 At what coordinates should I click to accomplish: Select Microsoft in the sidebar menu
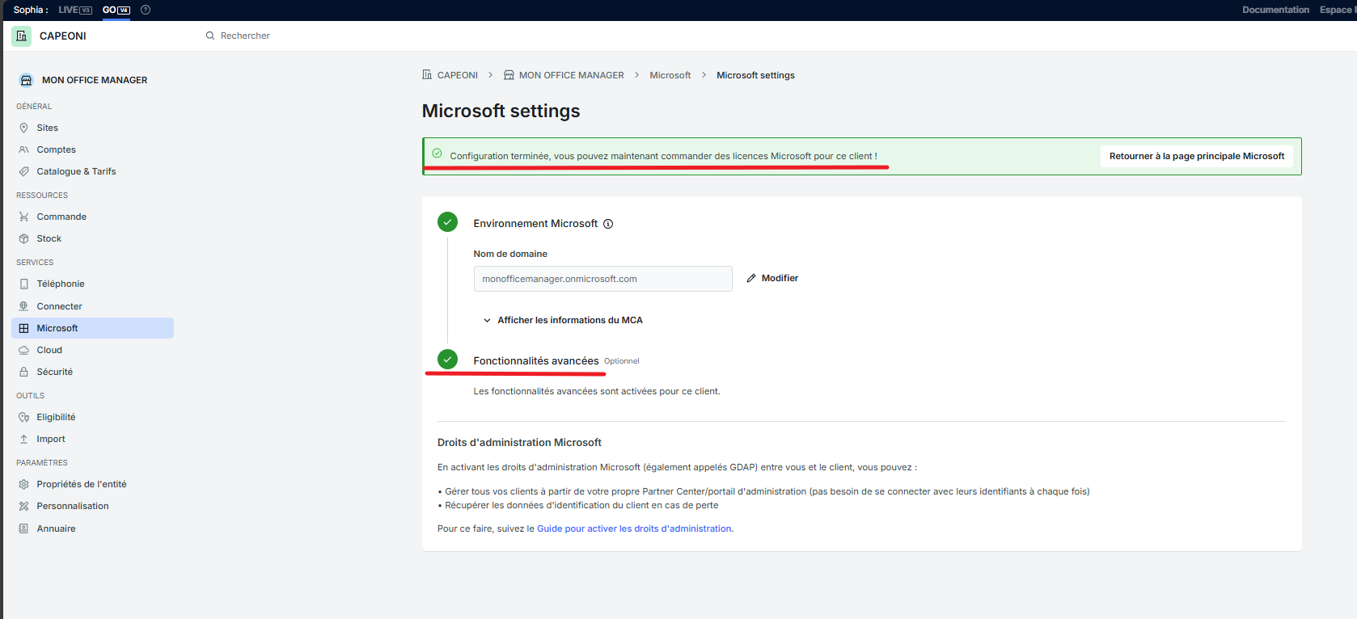pyautogui.click(x=92, y=328)
